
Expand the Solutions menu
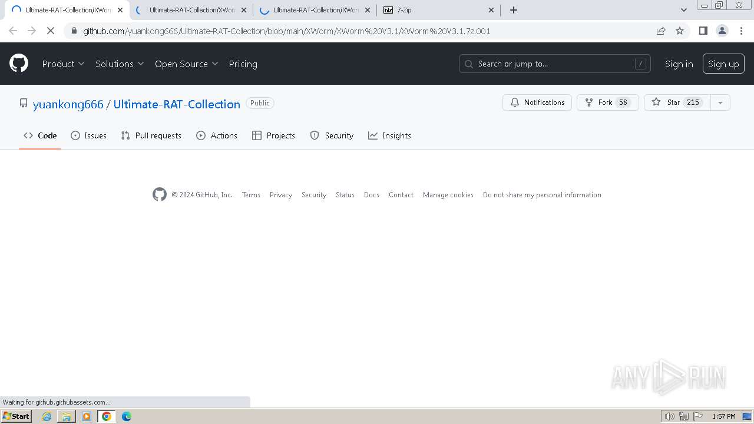pos(120,64)
